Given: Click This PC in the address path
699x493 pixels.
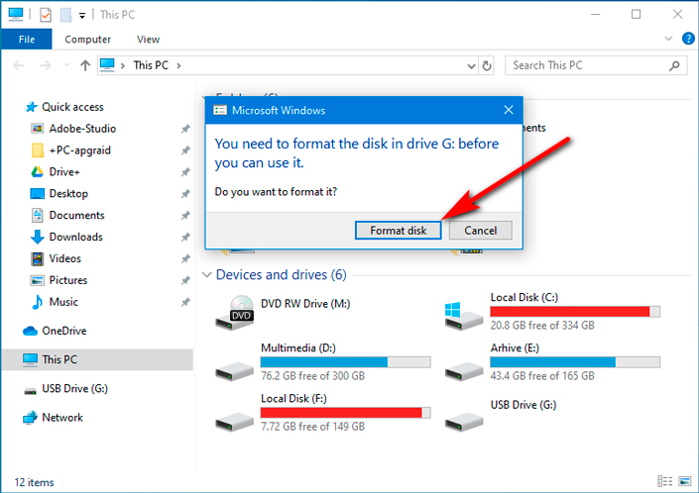Looking at the screenshot, I should tap(151, 65).
